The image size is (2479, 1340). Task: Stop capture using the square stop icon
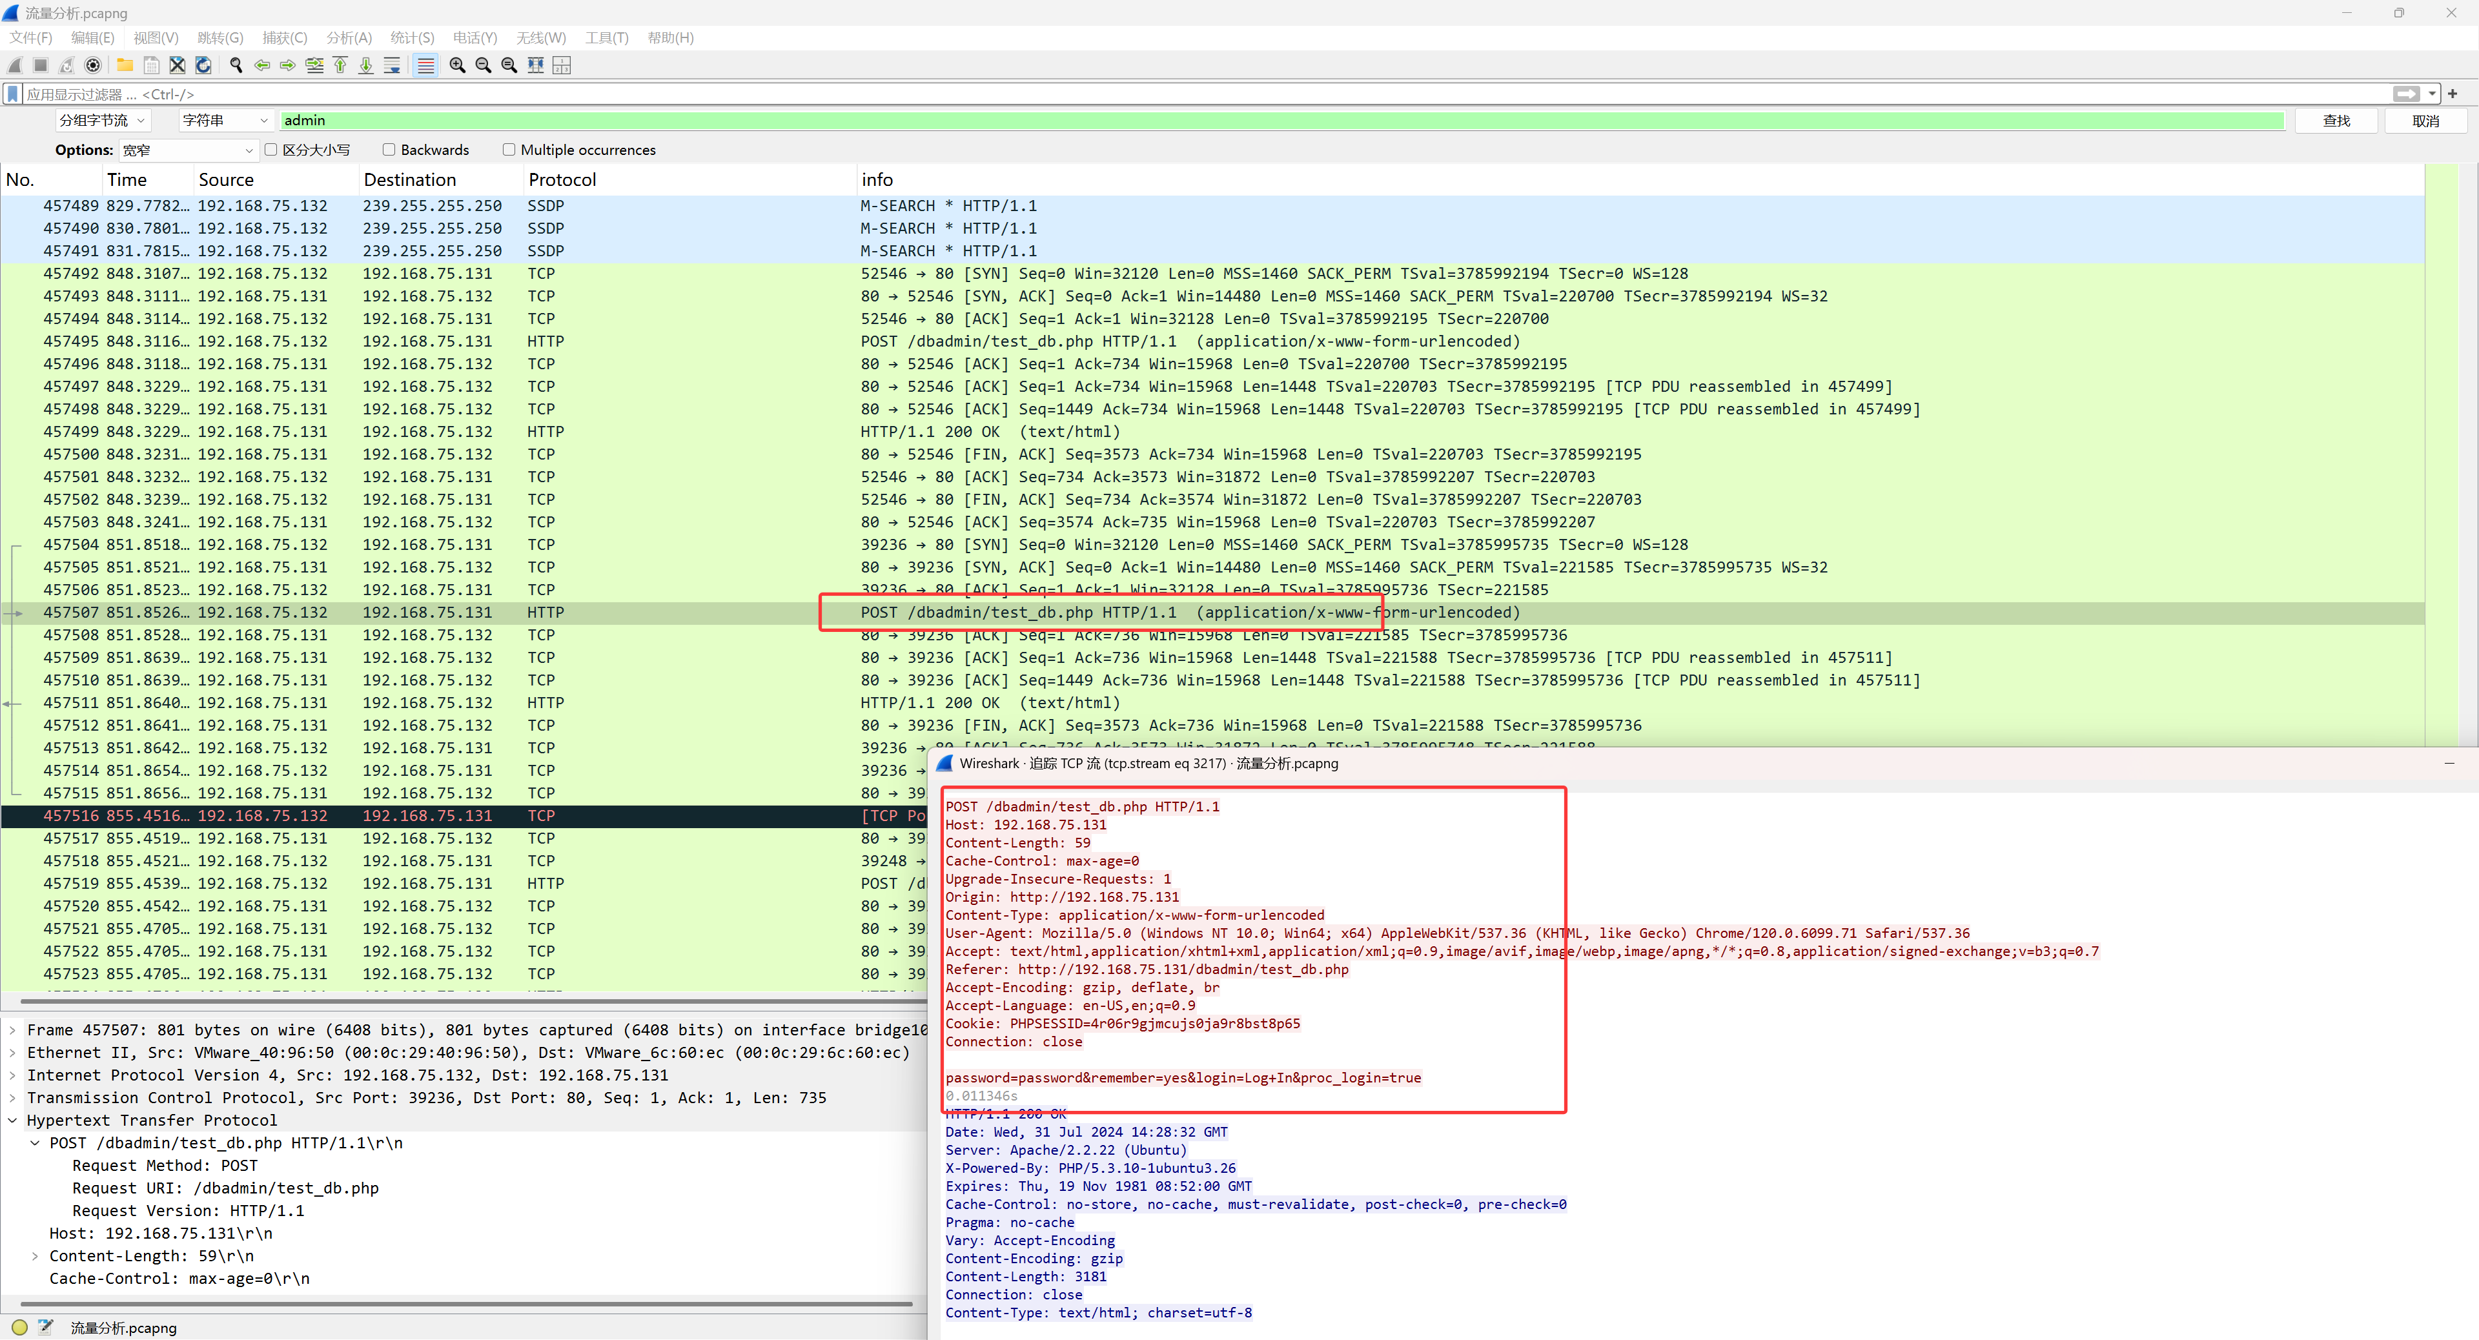click(41, 65)
